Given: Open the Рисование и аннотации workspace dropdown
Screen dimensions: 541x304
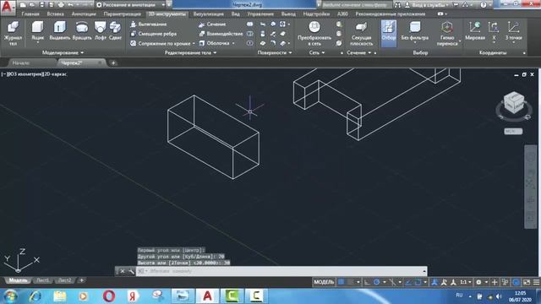Looking at the screenshot, I should pyautogui.click(x=130, y=5).
